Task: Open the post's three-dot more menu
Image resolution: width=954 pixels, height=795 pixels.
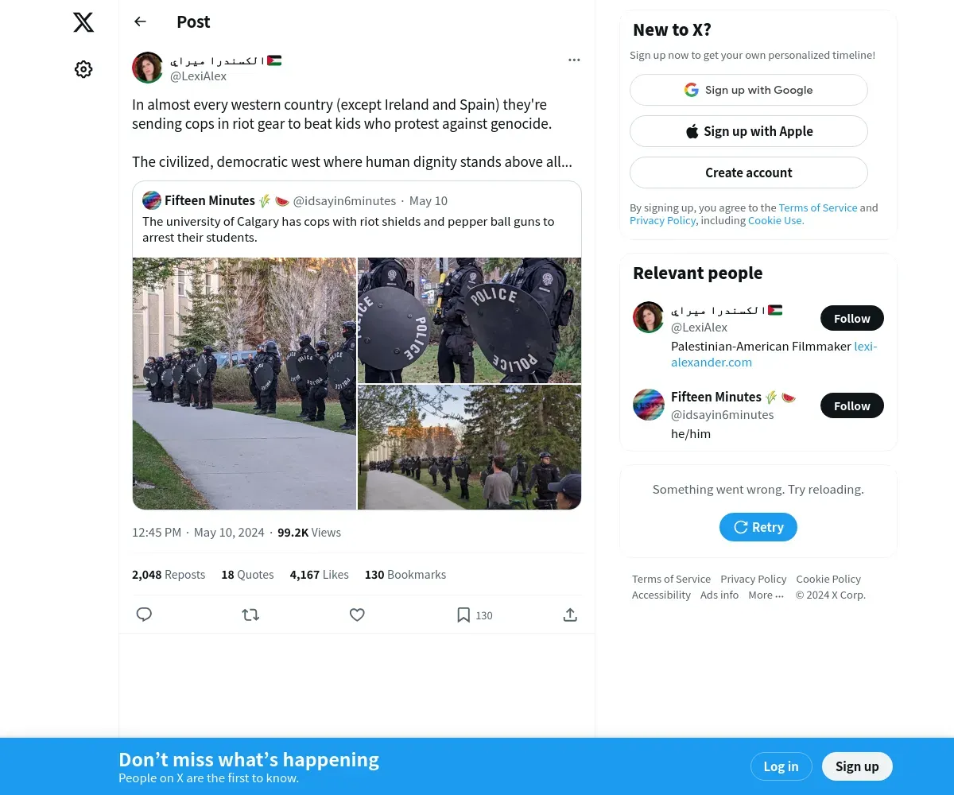Action: [574, 60]
